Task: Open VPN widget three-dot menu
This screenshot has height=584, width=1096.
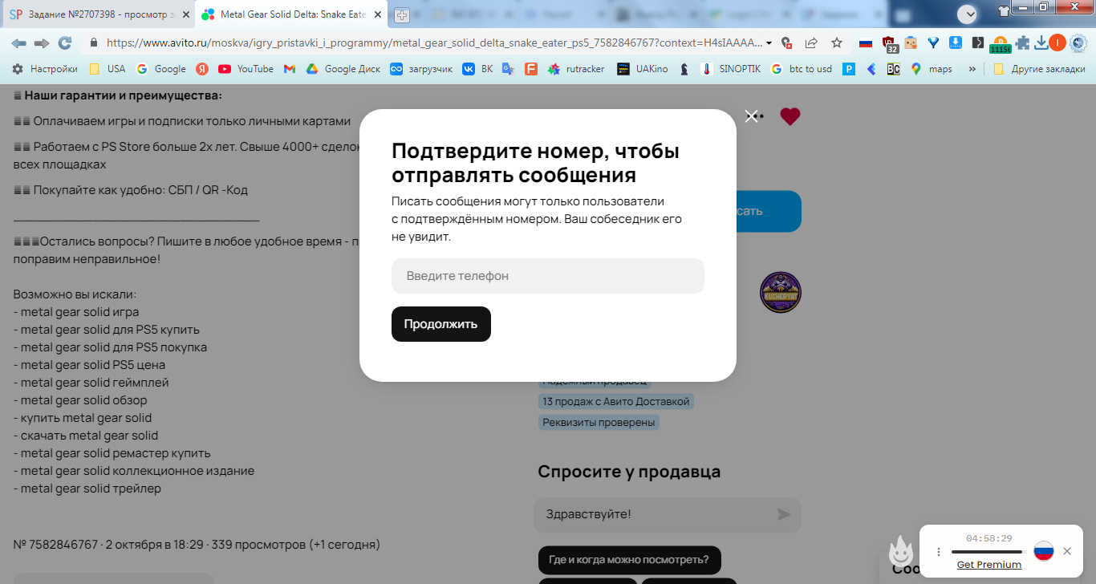Action: (939, 552)
